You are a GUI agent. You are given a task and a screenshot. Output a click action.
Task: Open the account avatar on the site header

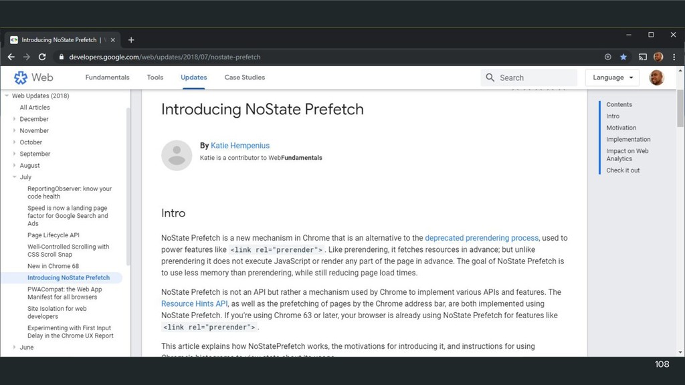pos(657,78)
